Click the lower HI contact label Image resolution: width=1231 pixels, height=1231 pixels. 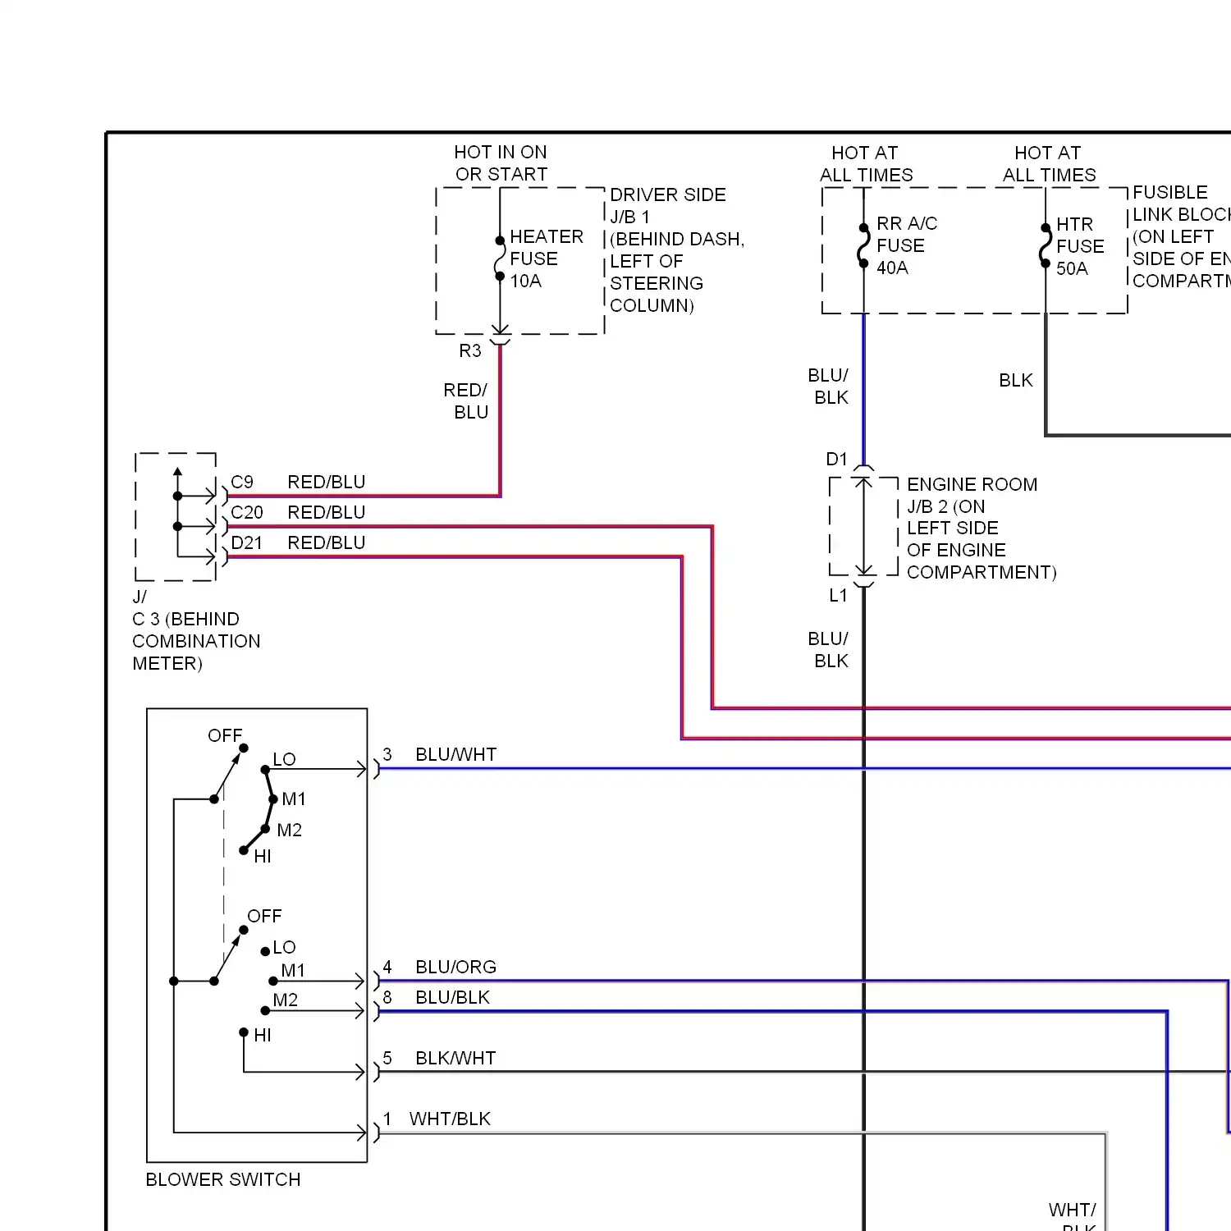(263, 1035)
